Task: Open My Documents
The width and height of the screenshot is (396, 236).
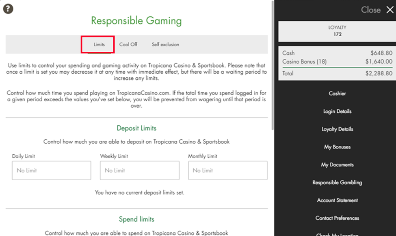Action: coord(337,165)
